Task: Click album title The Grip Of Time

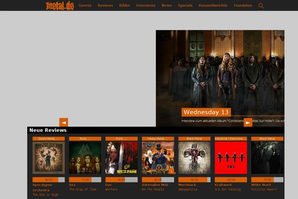Action: click(x=83, y=189)
